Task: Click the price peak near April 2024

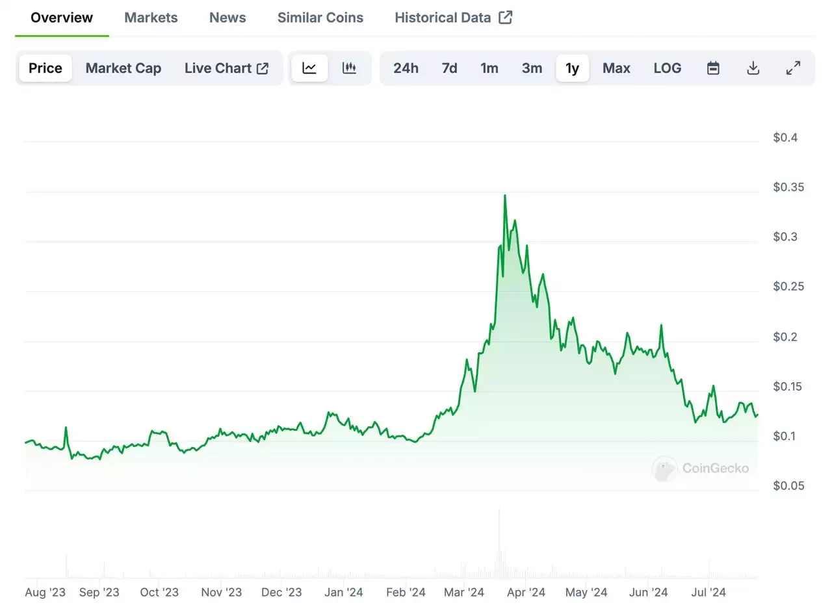Action: (x=505, y=195)
